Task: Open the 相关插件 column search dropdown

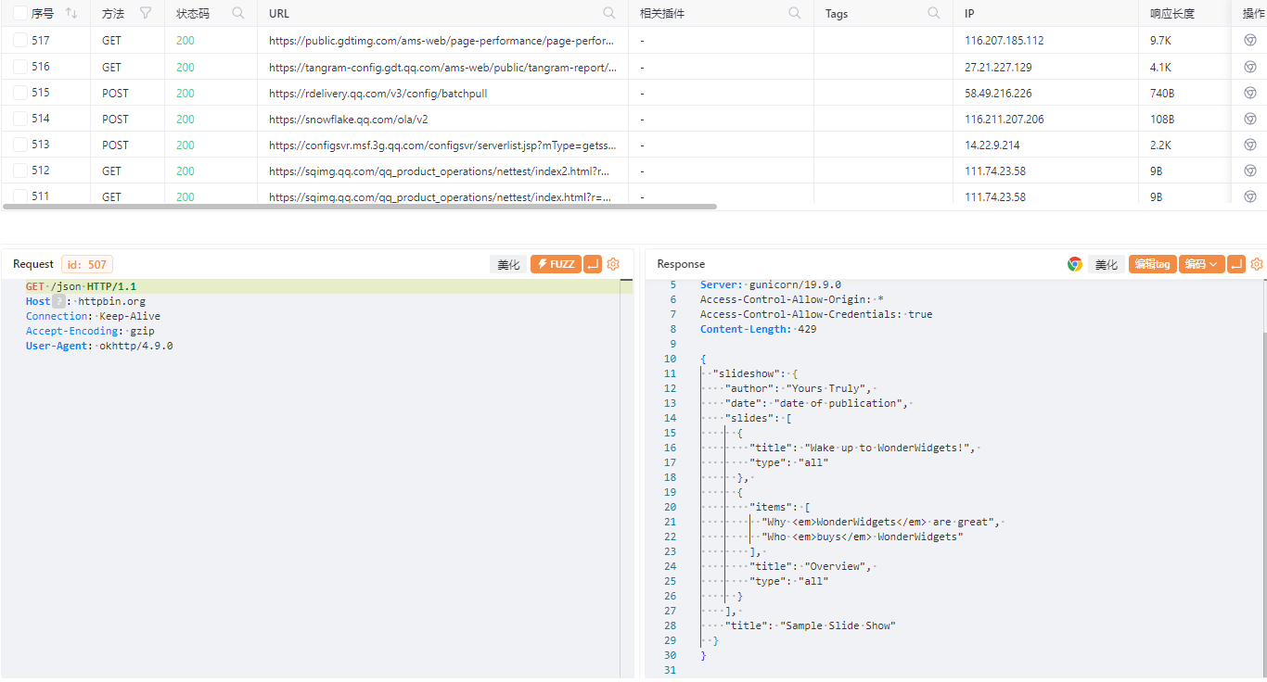Action: point(795,13)
